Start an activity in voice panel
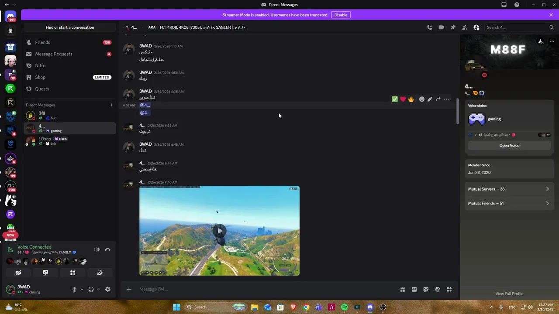 click(x=72, y=273)
